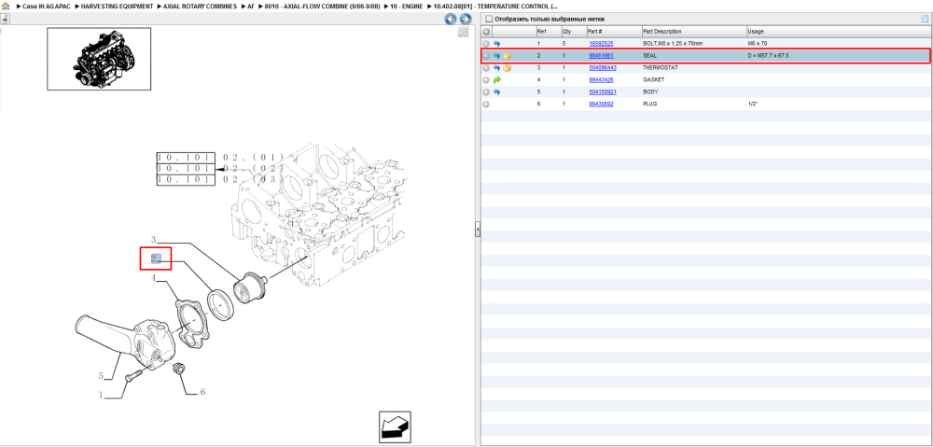The height and width of the screenshot is (447, 933).
Task: Go to next diagram with right arrow
Action: (466, 19)
